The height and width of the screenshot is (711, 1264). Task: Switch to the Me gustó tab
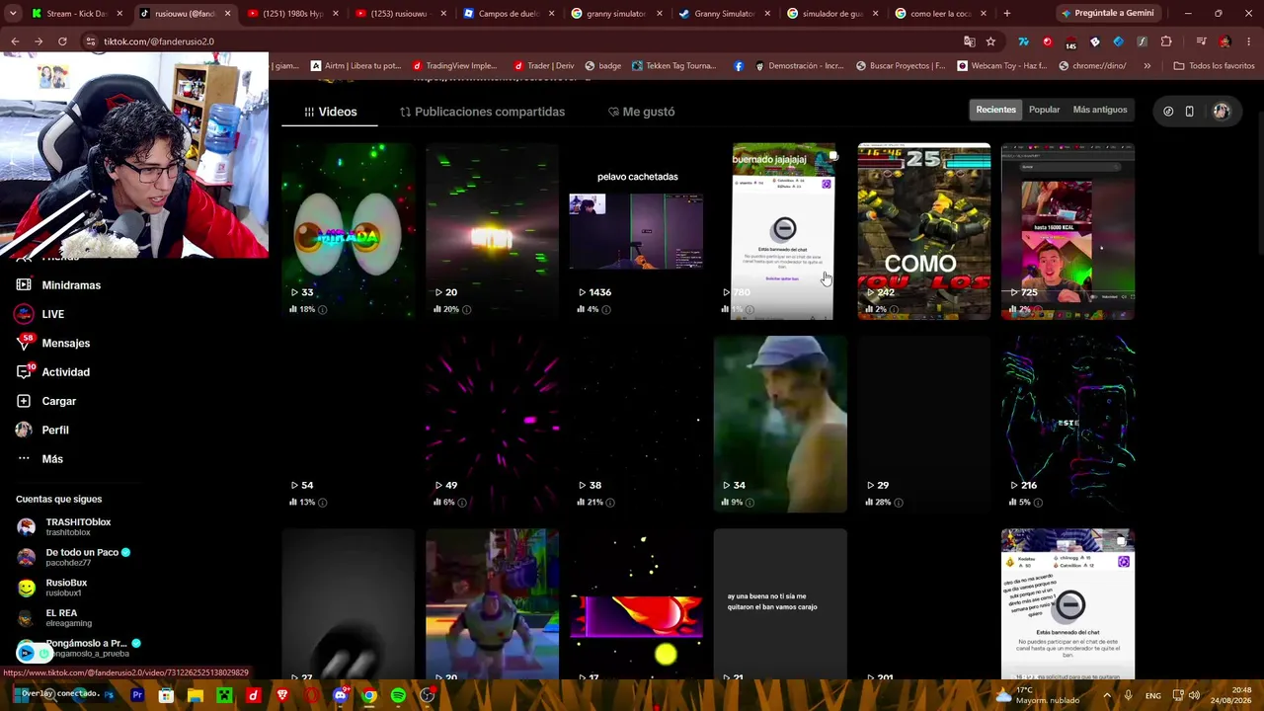click(x=641, y=112)
